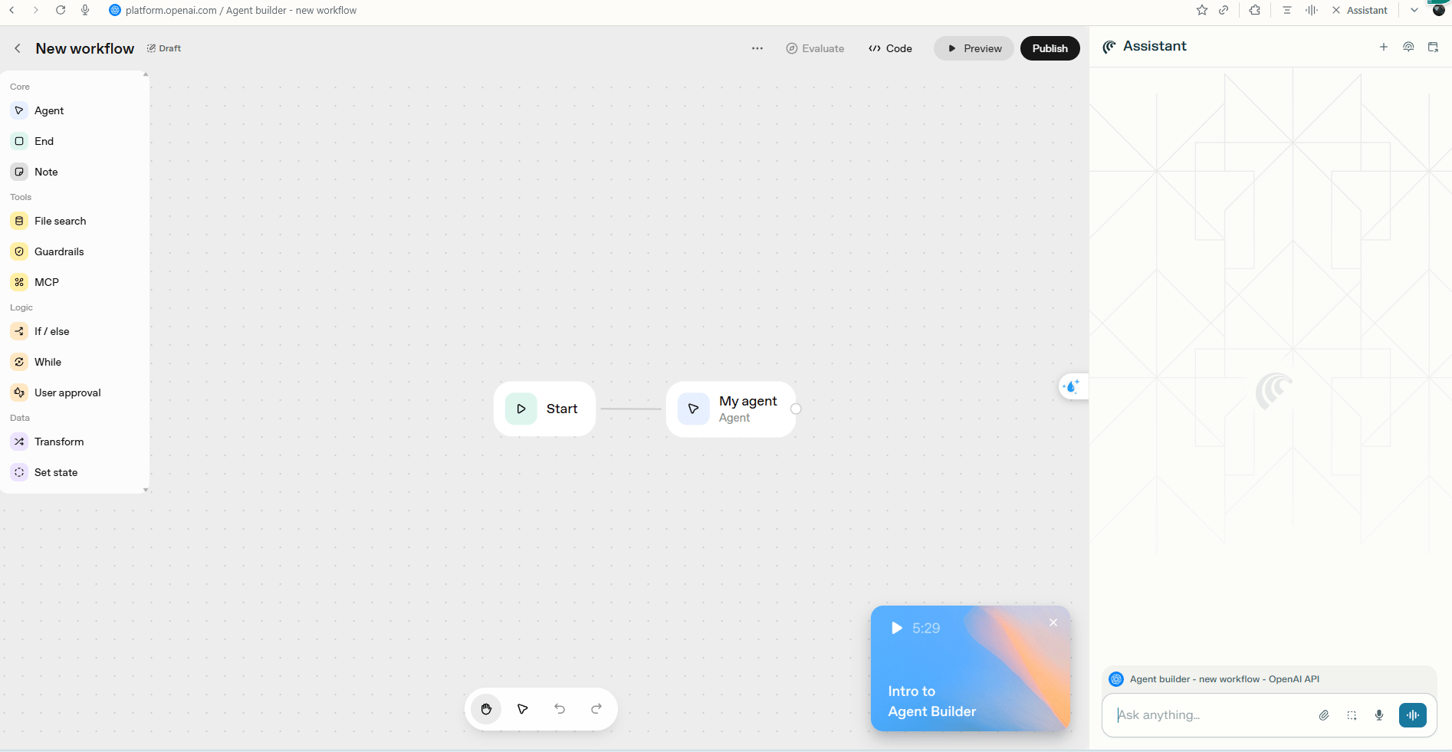Bookmark this page with the star icon
Image resolution: width=1452 pixels, height=752 pixels.
pos(1202,10)
